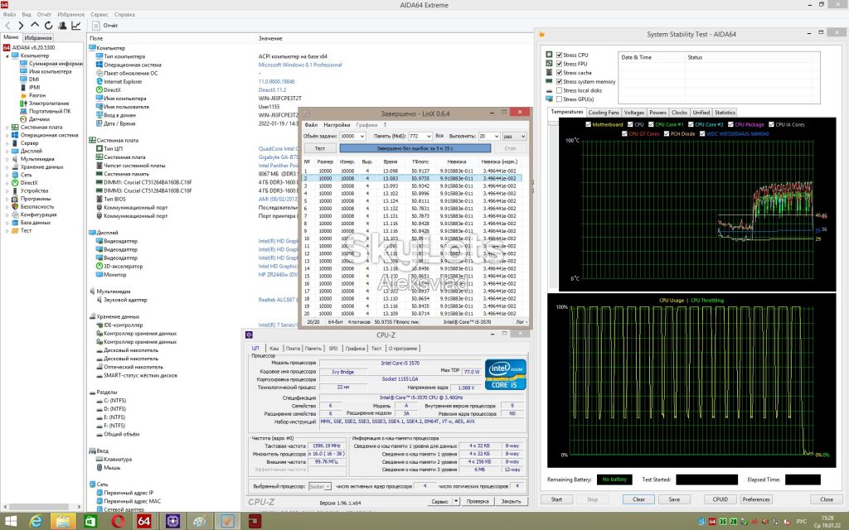The height and width of the screenshot is (530, 849).
Task: Select Суммарная информация in the tree
Action: tap(56, 64)
